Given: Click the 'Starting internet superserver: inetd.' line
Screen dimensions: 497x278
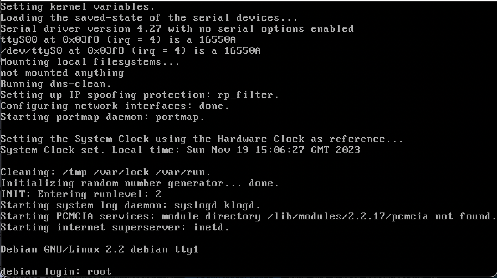Looking at the screenshot, I should click(x=115, y=227).
